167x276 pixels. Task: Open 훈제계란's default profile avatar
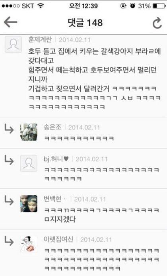tap(14, 44)
